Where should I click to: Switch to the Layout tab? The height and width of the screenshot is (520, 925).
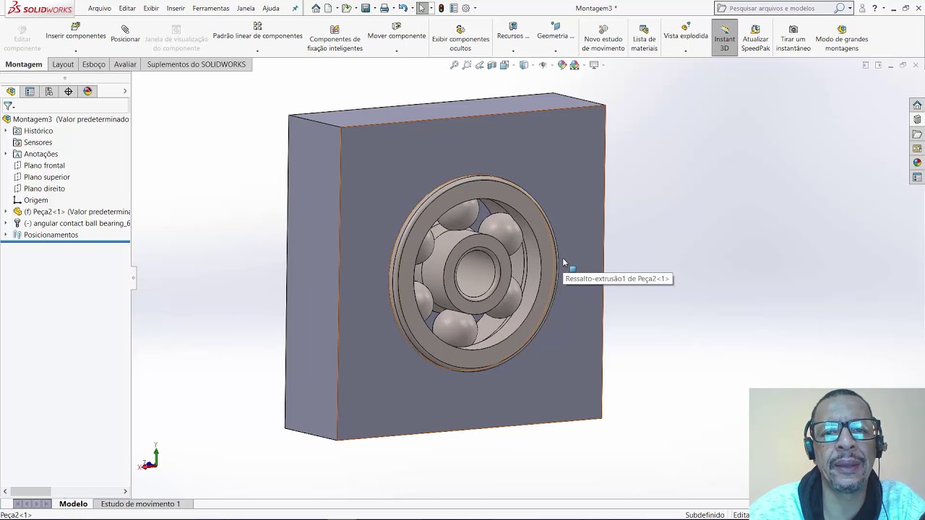[x=63, y=64]
